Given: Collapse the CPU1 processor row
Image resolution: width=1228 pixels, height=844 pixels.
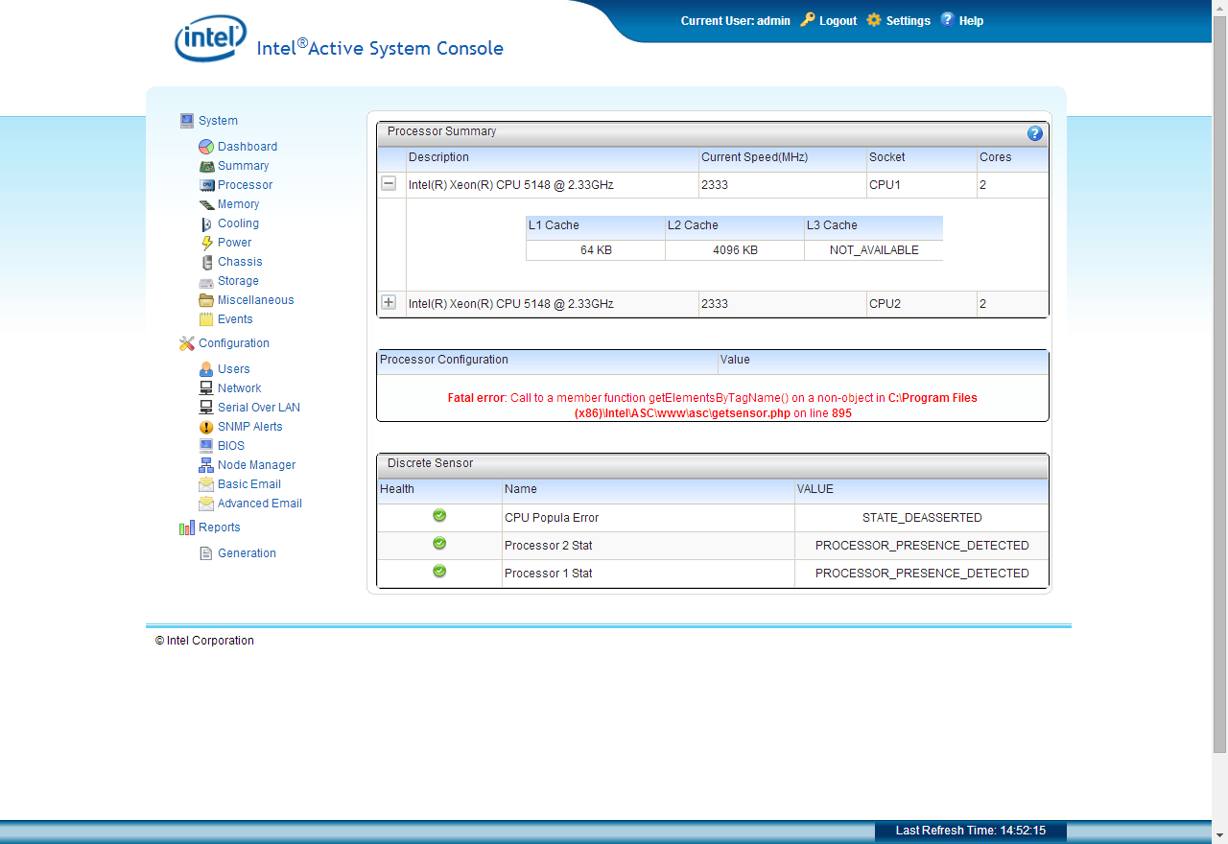Looking at the screenshot, I should click(389, 184).
